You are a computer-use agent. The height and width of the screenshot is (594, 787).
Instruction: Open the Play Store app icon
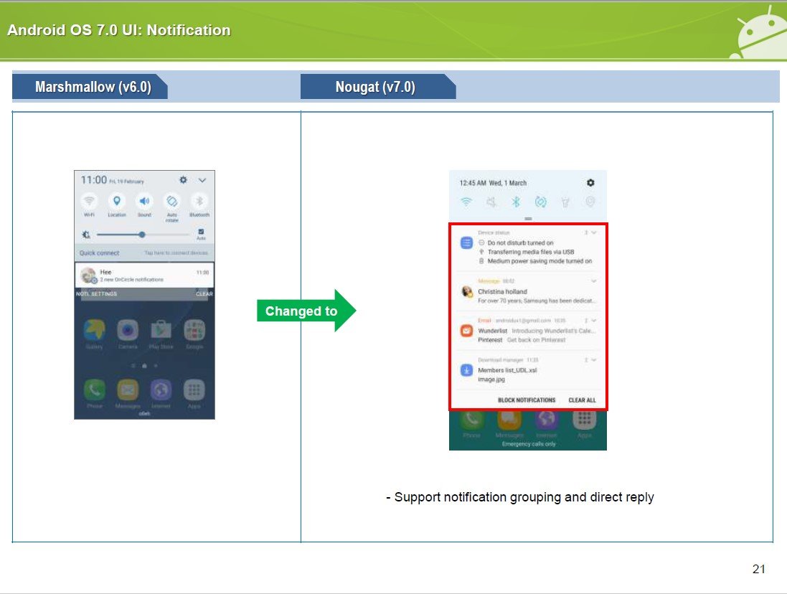coord(161,329)
